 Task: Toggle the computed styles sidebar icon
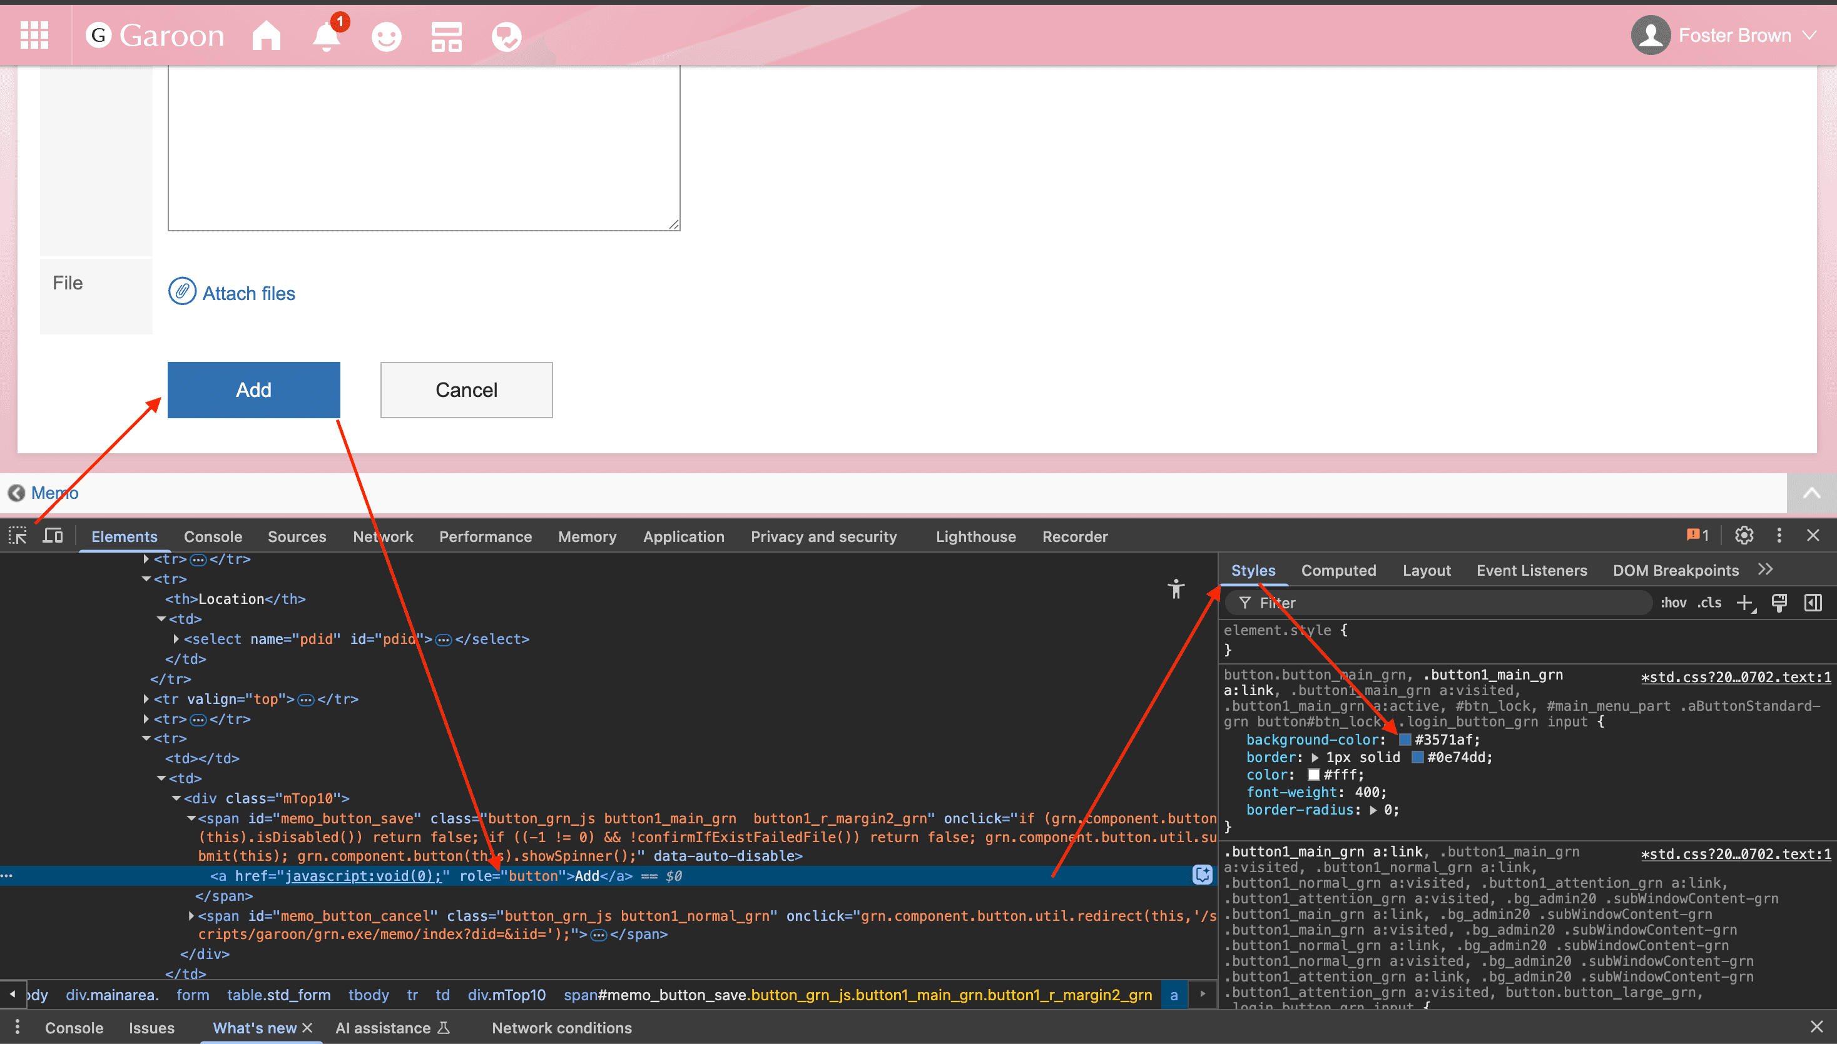pyautogui.click(x=1813, y=603)
